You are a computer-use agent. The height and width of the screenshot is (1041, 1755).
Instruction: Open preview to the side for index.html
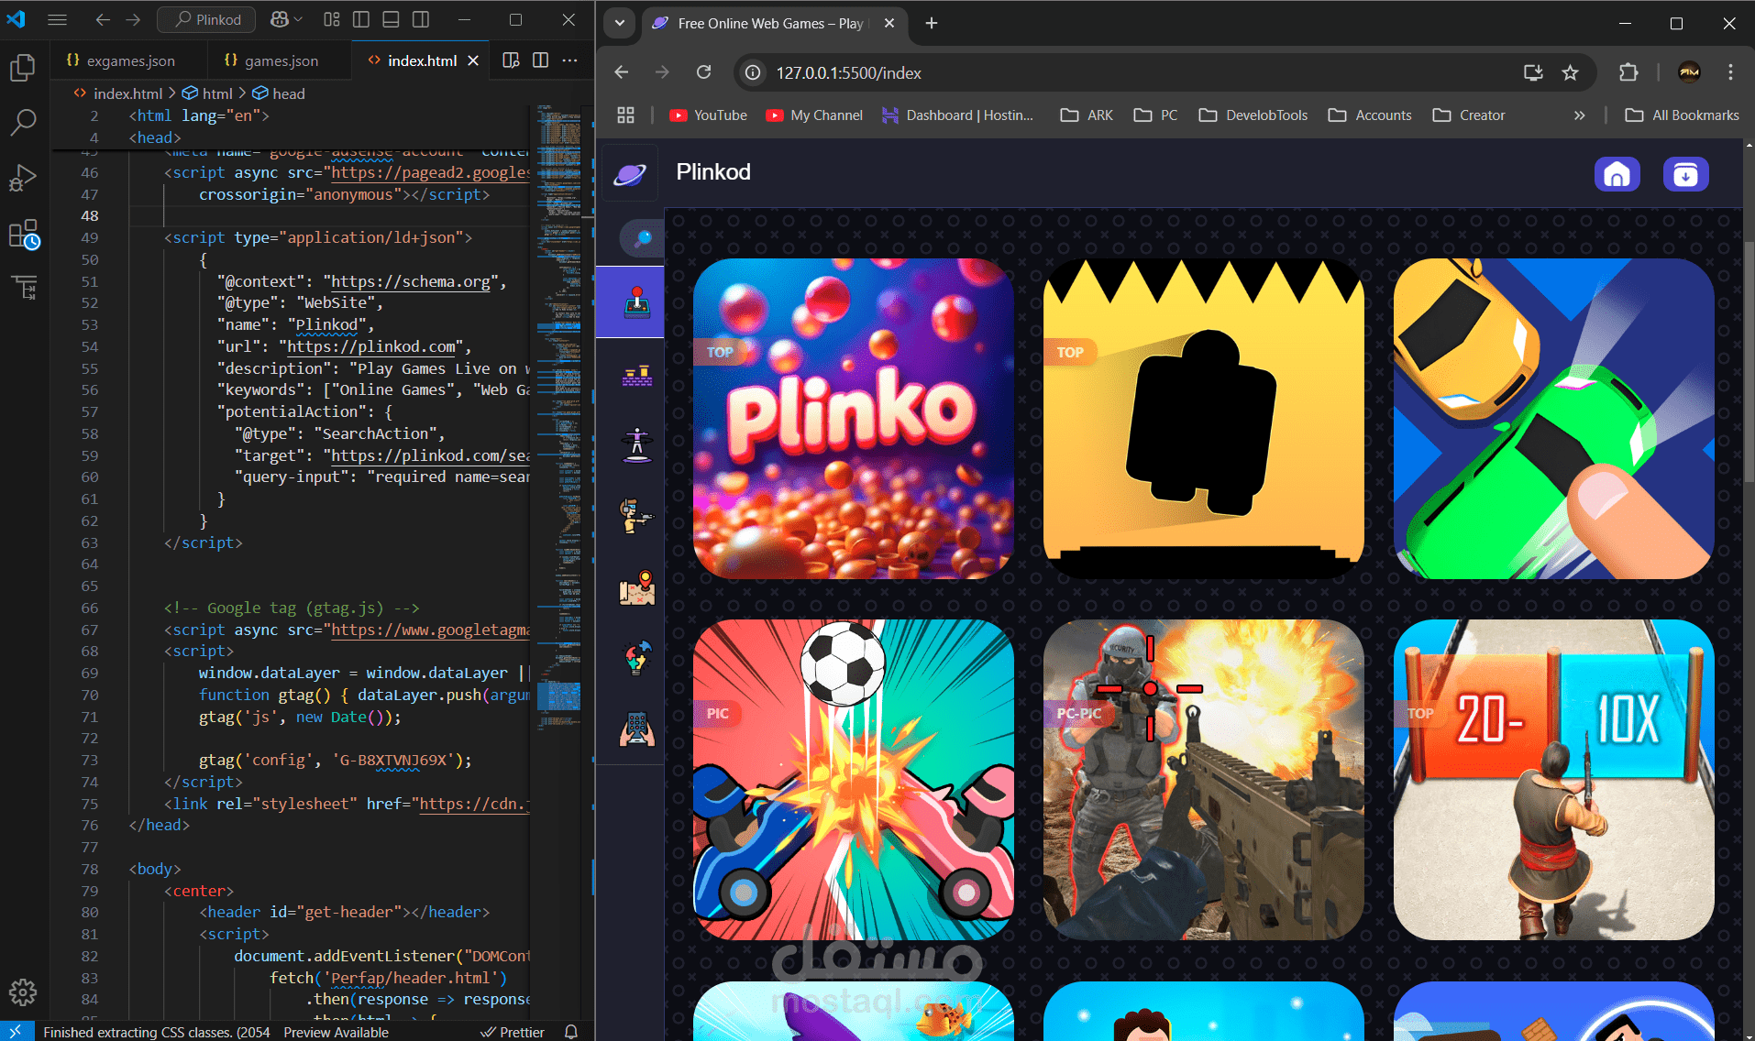(511, 60)
